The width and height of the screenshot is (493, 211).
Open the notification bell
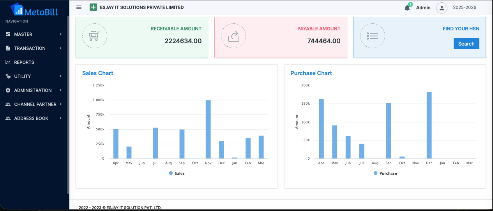407,8
